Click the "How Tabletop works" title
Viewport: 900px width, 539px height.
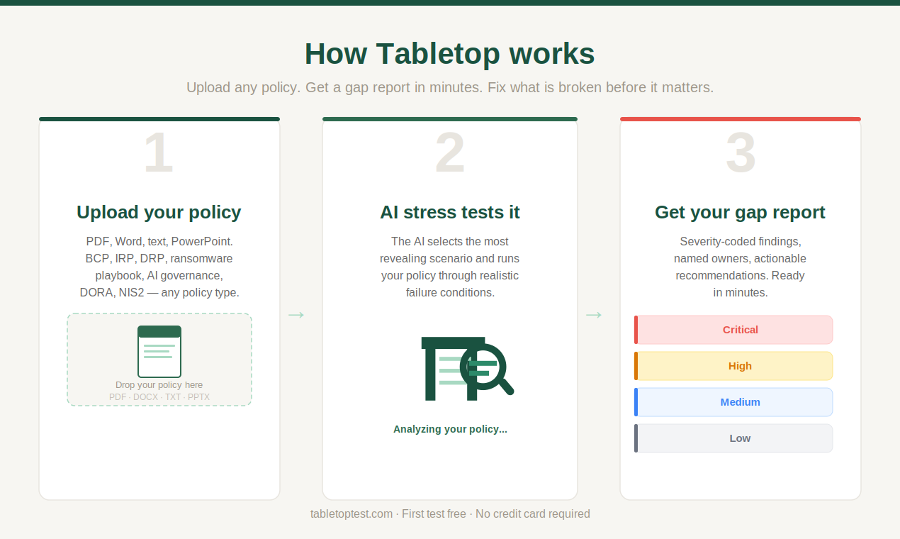click(x=450, y=54)
